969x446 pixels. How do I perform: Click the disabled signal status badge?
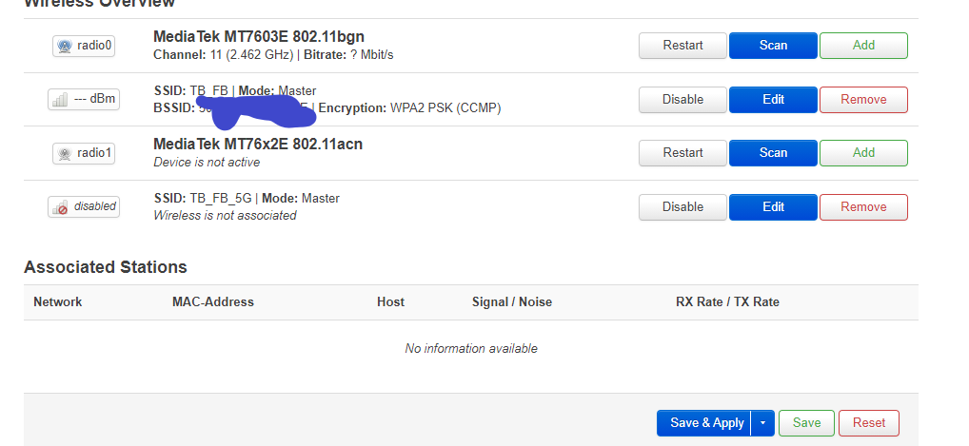point(84,207)
